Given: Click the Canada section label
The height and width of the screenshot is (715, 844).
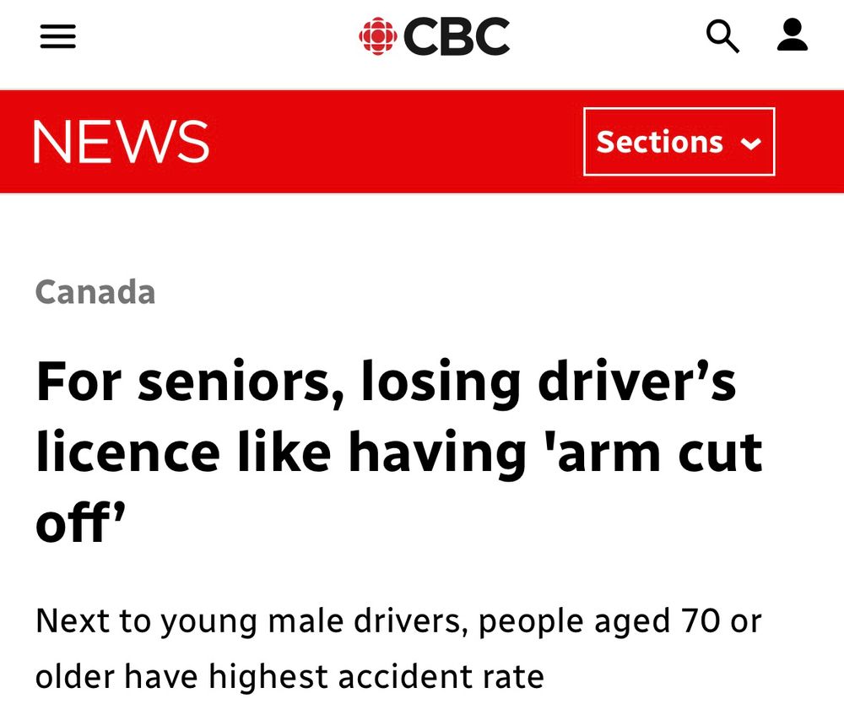Looking at the screenshot, I should pos(95,293).
